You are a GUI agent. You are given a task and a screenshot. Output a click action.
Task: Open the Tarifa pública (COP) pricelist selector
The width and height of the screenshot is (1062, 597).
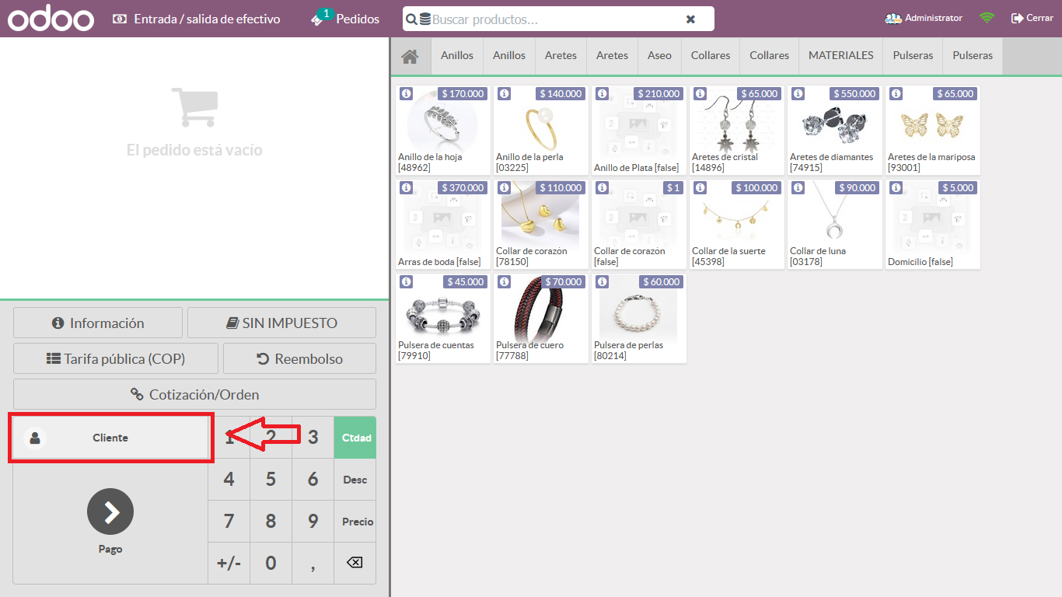(115, 359)
